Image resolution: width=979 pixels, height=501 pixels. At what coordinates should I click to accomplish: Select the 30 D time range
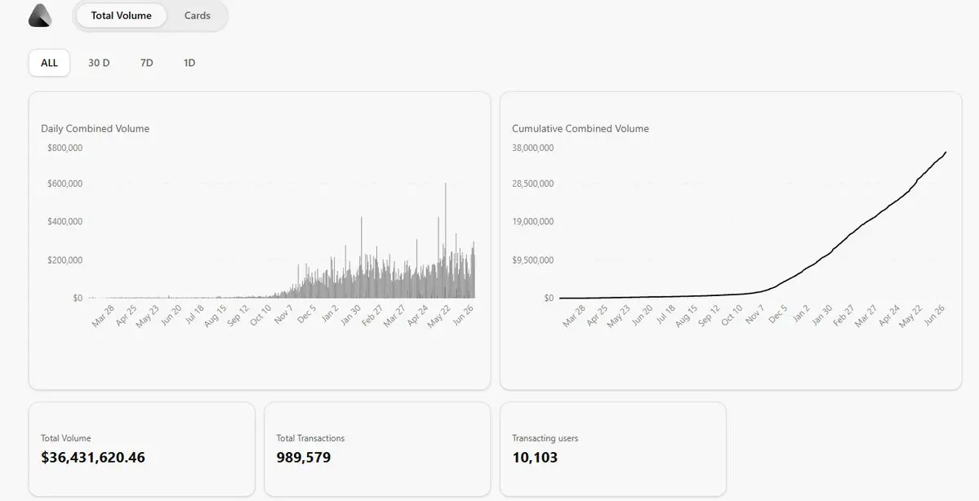[99, 63]
